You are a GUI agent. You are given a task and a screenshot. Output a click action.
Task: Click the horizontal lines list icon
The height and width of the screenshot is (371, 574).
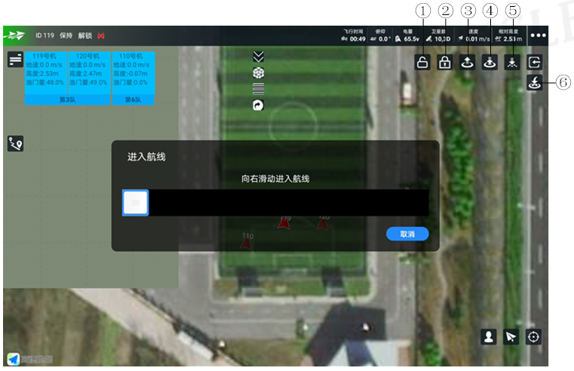pos(259,88)
